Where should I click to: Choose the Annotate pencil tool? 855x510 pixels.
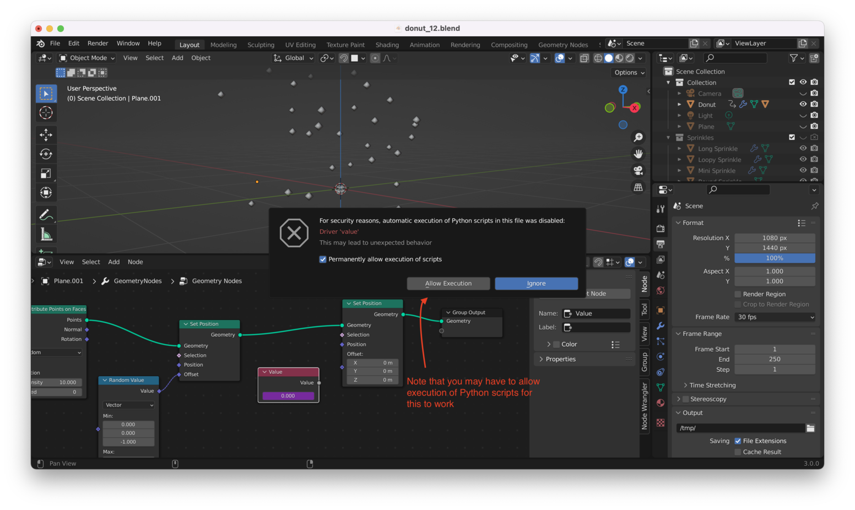click(x=46, y=215)
